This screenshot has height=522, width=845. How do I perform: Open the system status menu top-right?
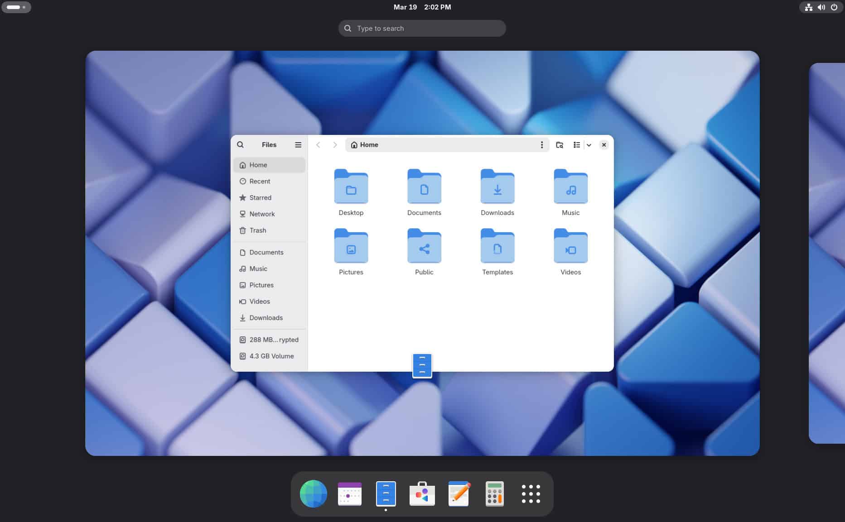(x=821, y=7)
